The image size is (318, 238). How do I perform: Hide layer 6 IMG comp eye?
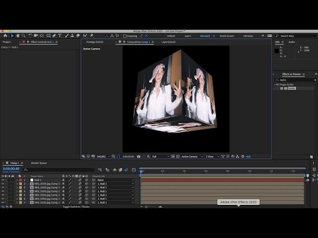(3, 199)
